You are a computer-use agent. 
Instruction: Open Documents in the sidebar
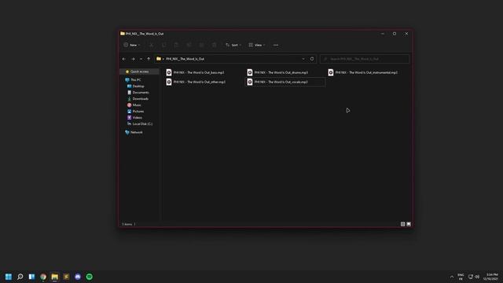[141, 93]
